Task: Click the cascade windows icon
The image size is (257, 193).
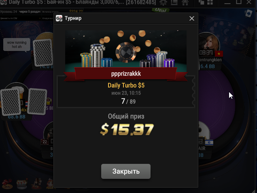Action: click(x=202, y=2)
